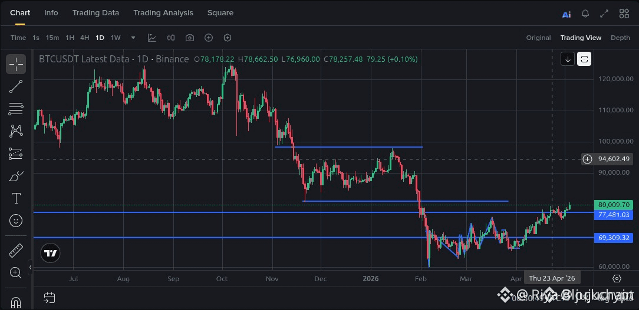Activate the zoom in tool
The image size is (639, 310).
coord(16,272)
